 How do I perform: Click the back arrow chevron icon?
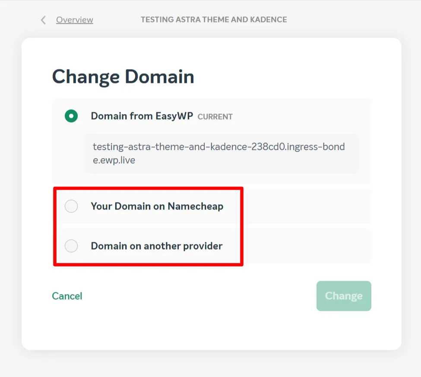[x=42, y=20]
